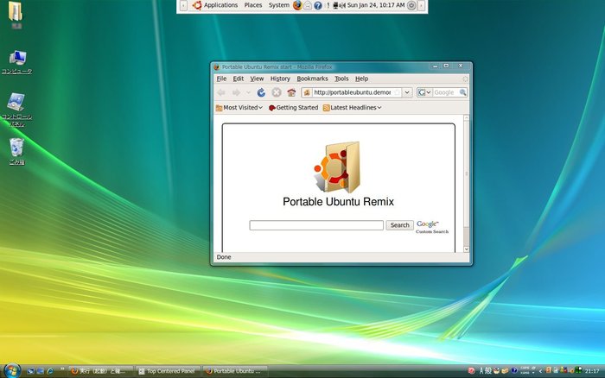This screenshot has width=605, height=378.
Task: Open the Firefox Edit menu
Action: (238, 79)
